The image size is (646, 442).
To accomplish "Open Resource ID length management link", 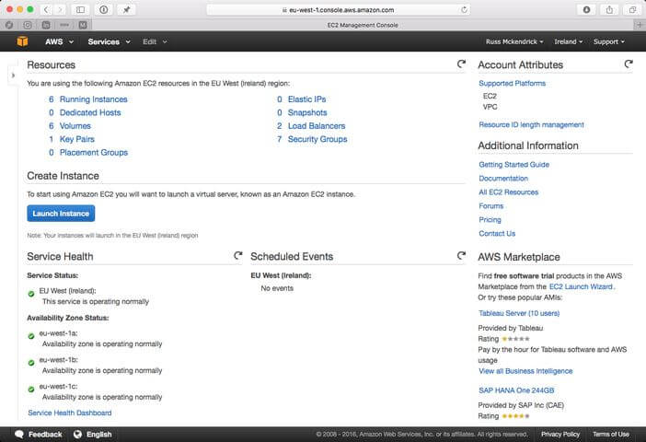I will click(531, 124).
